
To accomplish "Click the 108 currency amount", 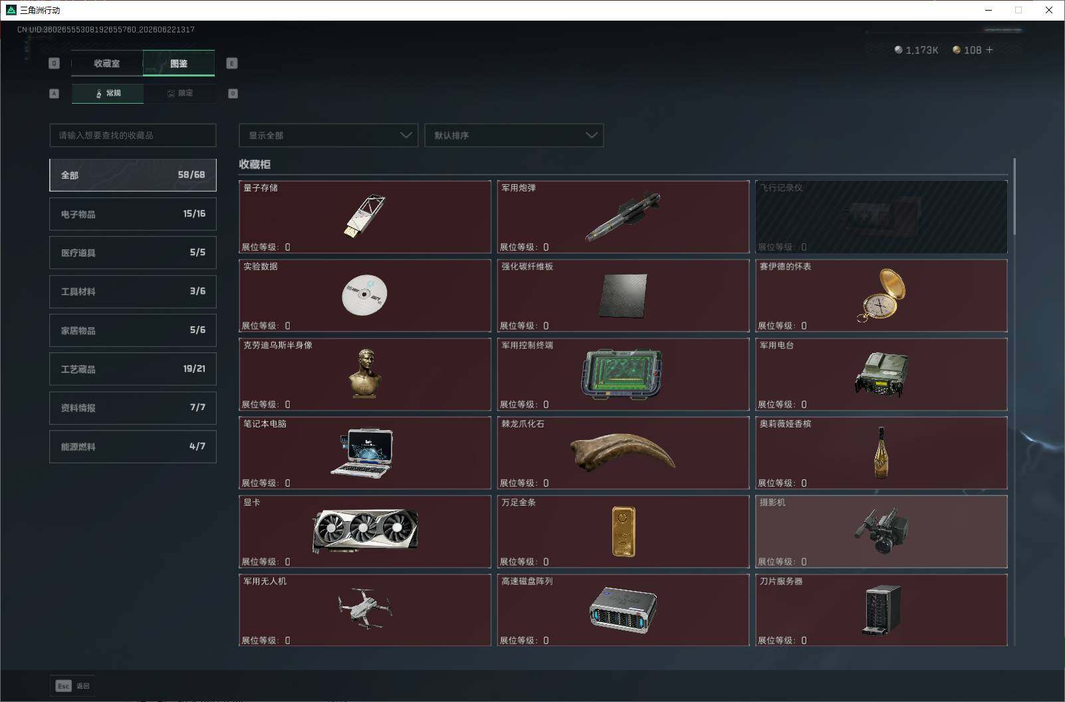I will (973, 50).
